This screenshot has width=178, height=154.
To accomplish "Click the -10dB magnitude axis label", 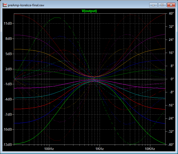I will tap(7, 130).
